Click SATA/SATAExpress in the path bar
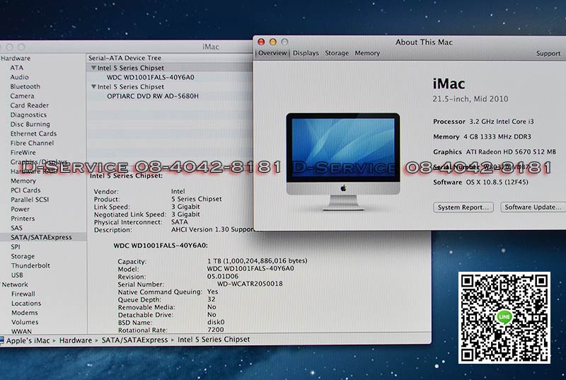 coord(134,340)
